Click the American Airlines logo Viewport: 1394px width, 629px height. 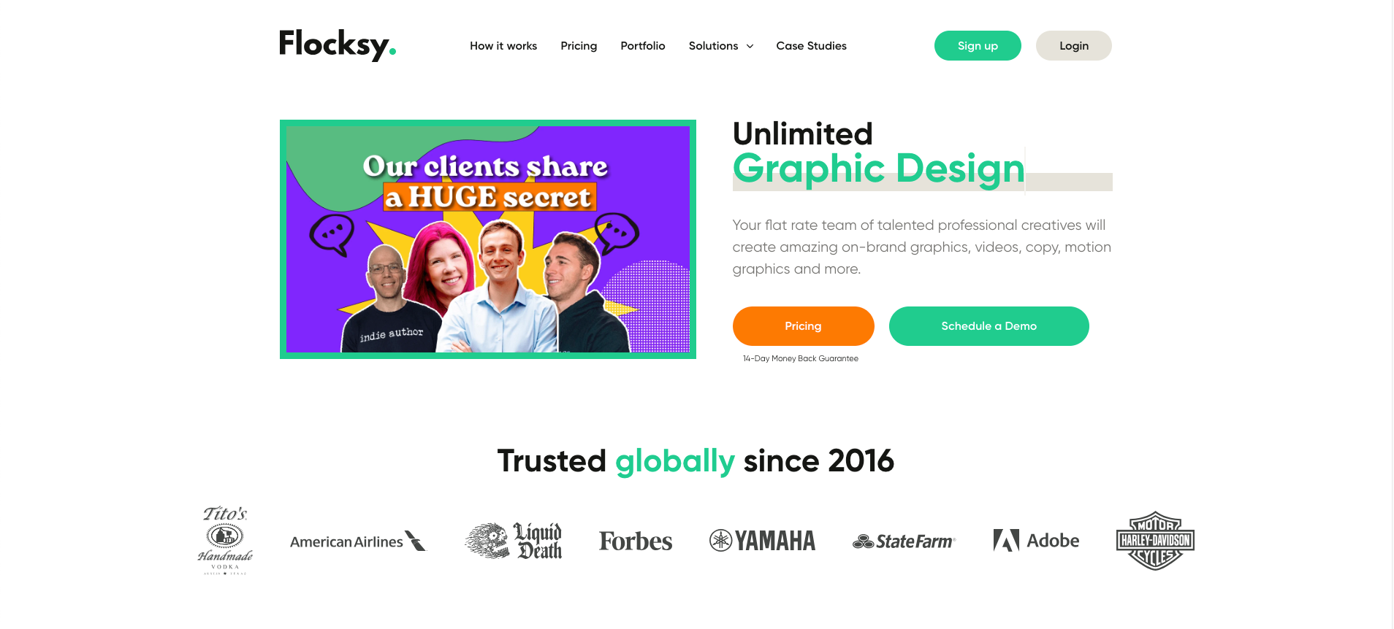pos(358,541)
